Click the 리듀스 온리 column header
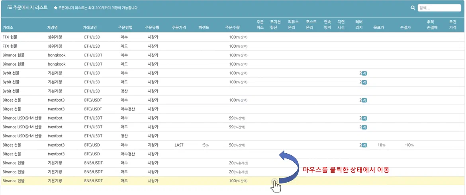The height and width of the screenshot is (195, 466). point(293,25)
